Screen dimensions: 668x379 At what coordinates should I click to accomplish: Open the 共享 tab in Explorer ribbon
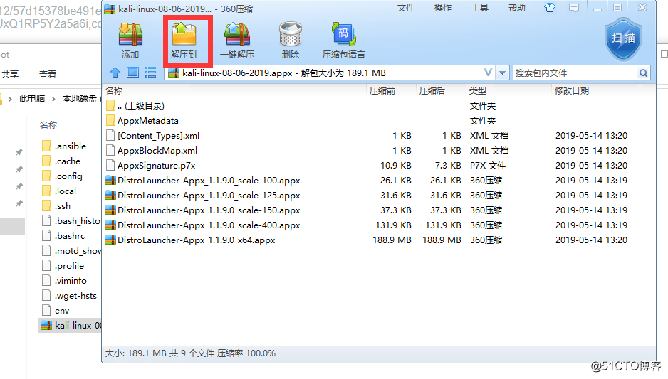pos(10,74)
